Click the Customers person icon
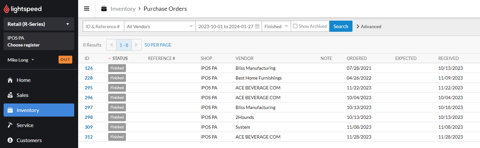The width and height of the screenshot is (480, 148). [x=10, y=140]
